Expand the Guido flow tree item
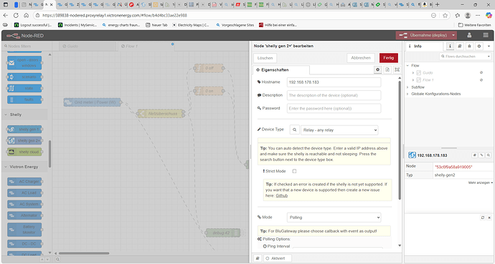Viewport: 495px width, 264px height. pyautogui.click(x=413, y=73)
